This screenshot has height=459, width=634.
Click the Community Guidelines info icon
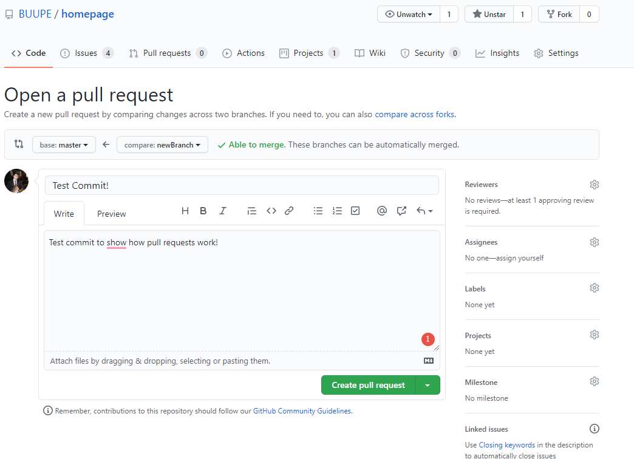pyautogui.click(x=48, y=410)
